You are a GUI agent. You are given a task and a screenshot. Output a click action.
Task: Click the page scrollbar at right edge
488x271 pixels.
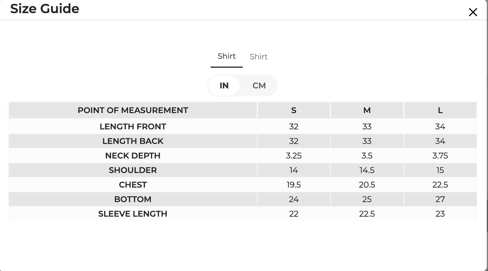[x=487, y=216]
